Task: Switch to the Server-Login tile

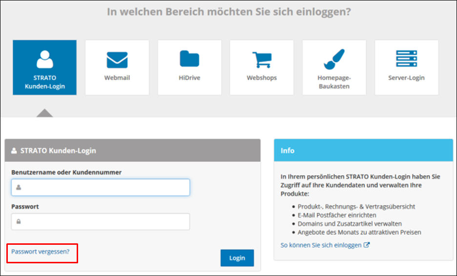Action: [407, 68]
